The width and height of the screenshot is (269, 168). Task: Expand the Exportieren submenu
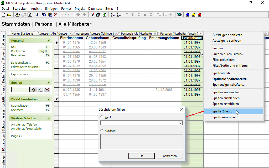click(x=20, y=74)
